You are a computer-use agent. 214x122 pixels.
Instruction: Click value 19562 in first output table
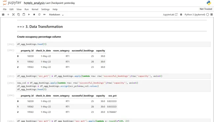coord(30,62)
